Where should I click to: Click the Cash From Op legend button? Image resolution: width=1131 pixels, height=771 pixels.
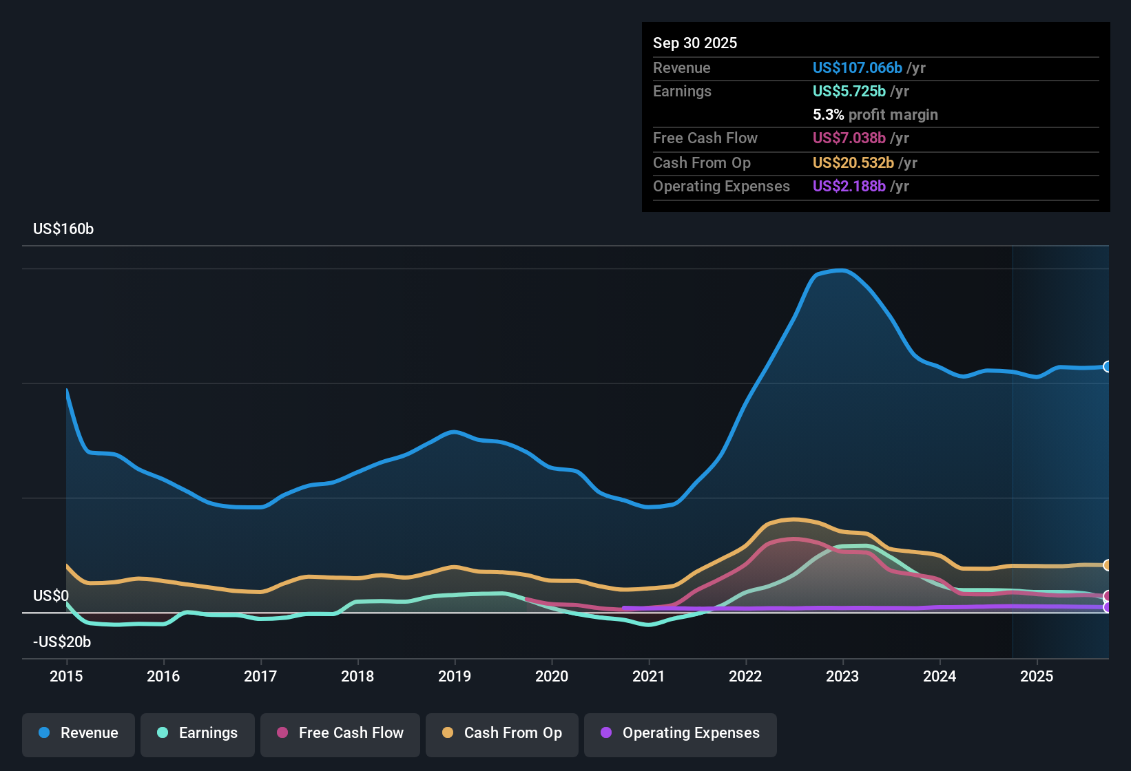tap(501, 733)
